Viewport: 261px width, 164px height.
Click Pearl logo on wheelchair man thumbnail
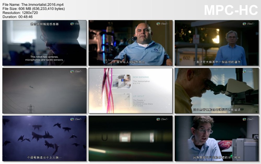tap(162, 24)
